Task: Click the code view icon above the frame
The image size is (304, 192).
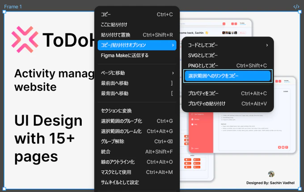Action: 296,7
